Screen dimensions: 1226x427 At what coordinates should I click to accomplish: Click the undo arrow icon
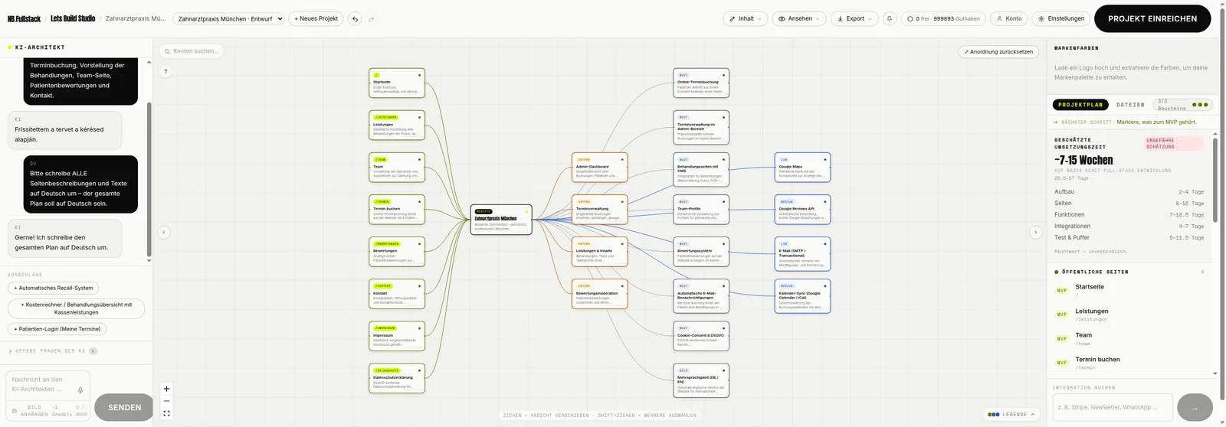click(x=355, y=18)
